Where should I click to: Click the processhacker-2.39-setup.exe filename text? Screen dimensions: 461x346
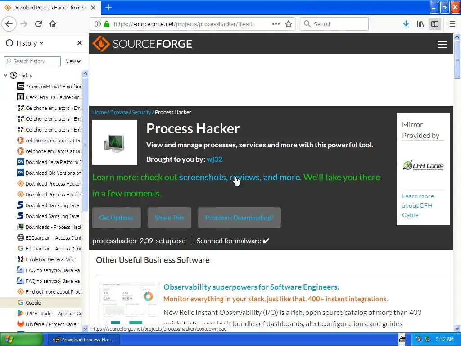pos(139,241)
